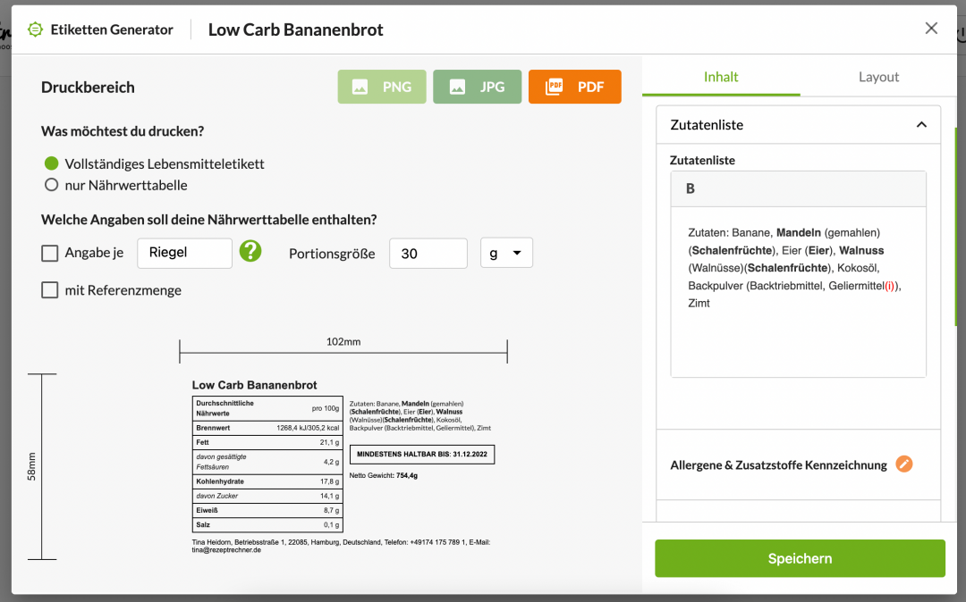This screenshot has height=602, width=966.
Task: Click the Riegel text input field
Action: pos(184,253)
